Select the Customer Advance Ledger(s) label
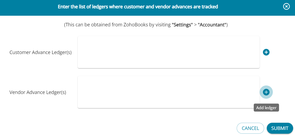Image resolution: width=295 pixels, height=135 pixels. coord(40,52)
